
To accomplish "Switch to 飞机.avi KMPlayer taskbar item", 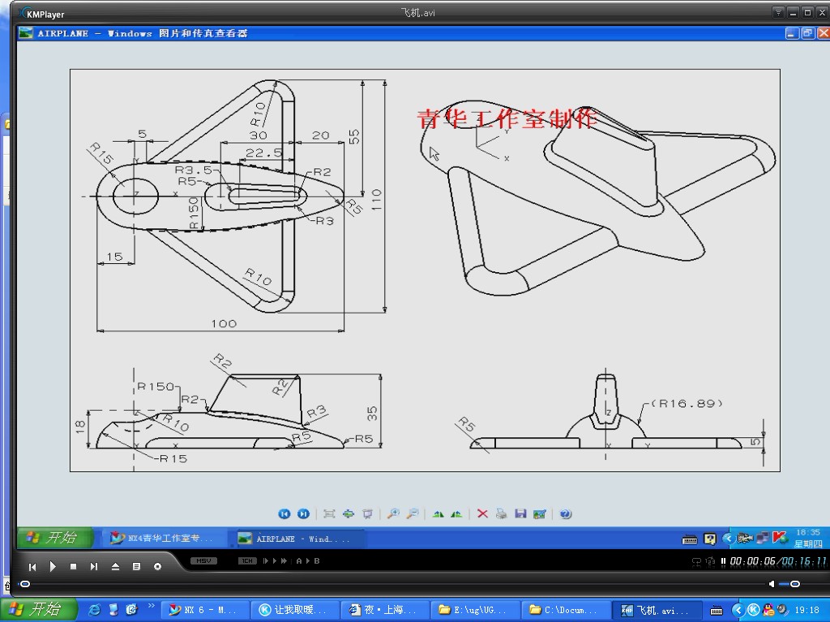I will (657, 610).
